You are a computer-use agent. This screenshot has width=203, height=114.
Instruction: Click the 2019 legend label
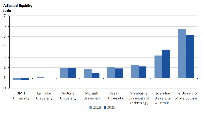[x=111, y=107]
